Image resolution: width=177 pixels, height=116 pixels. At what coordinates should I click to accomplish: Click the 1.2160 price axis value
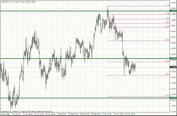173,77
